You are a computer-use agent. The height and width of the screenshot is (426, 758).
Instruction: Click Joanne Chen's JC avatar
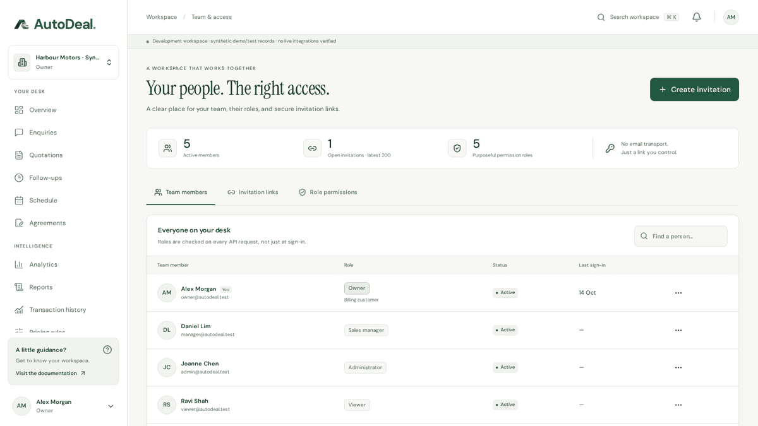coord(167,367)
